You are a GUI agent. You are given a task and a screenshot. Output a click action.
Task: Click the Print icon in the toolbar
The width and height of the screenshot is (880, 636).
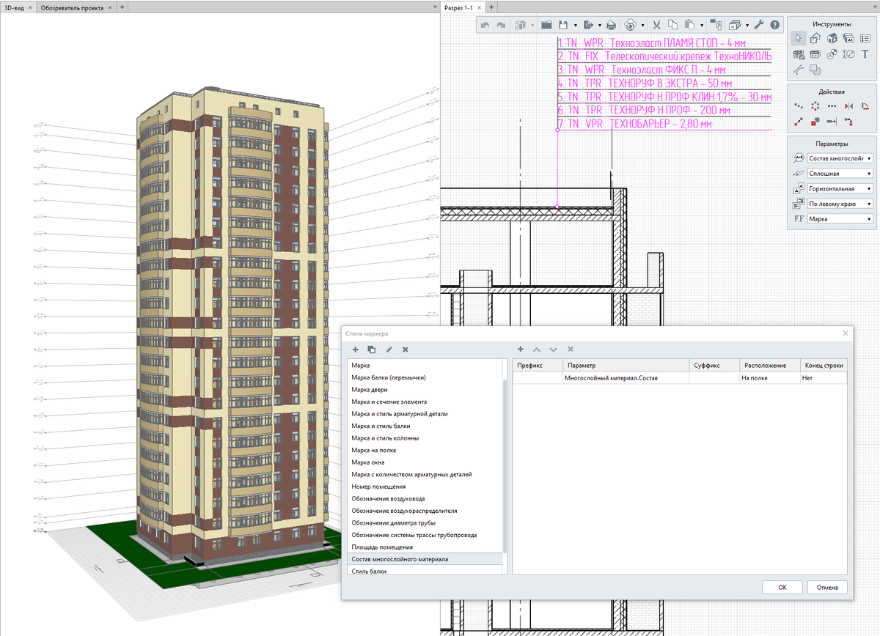611,25
